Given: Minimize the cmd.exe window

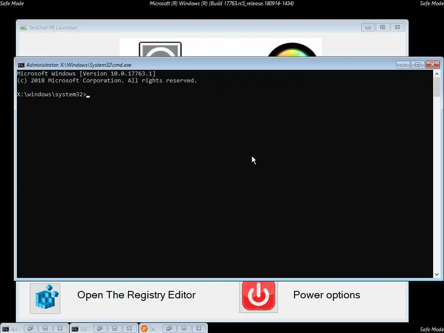Looking at the screenshot, I should point(403,65).
